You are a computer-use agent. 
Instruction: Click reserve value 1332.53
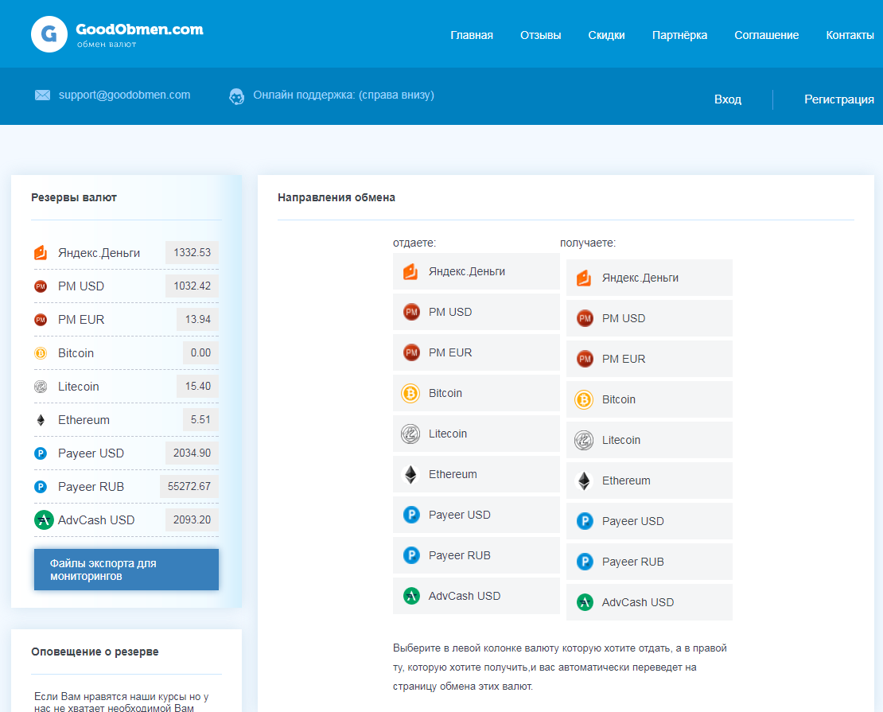[192, 252]
